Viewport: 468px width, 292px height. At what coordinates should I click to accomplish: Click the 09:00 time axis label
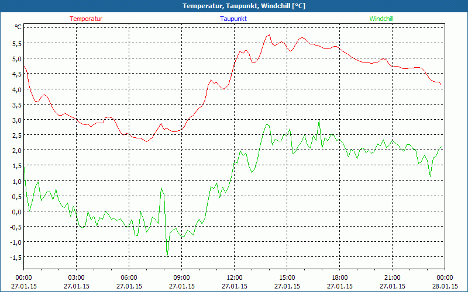tap(182, 278)
